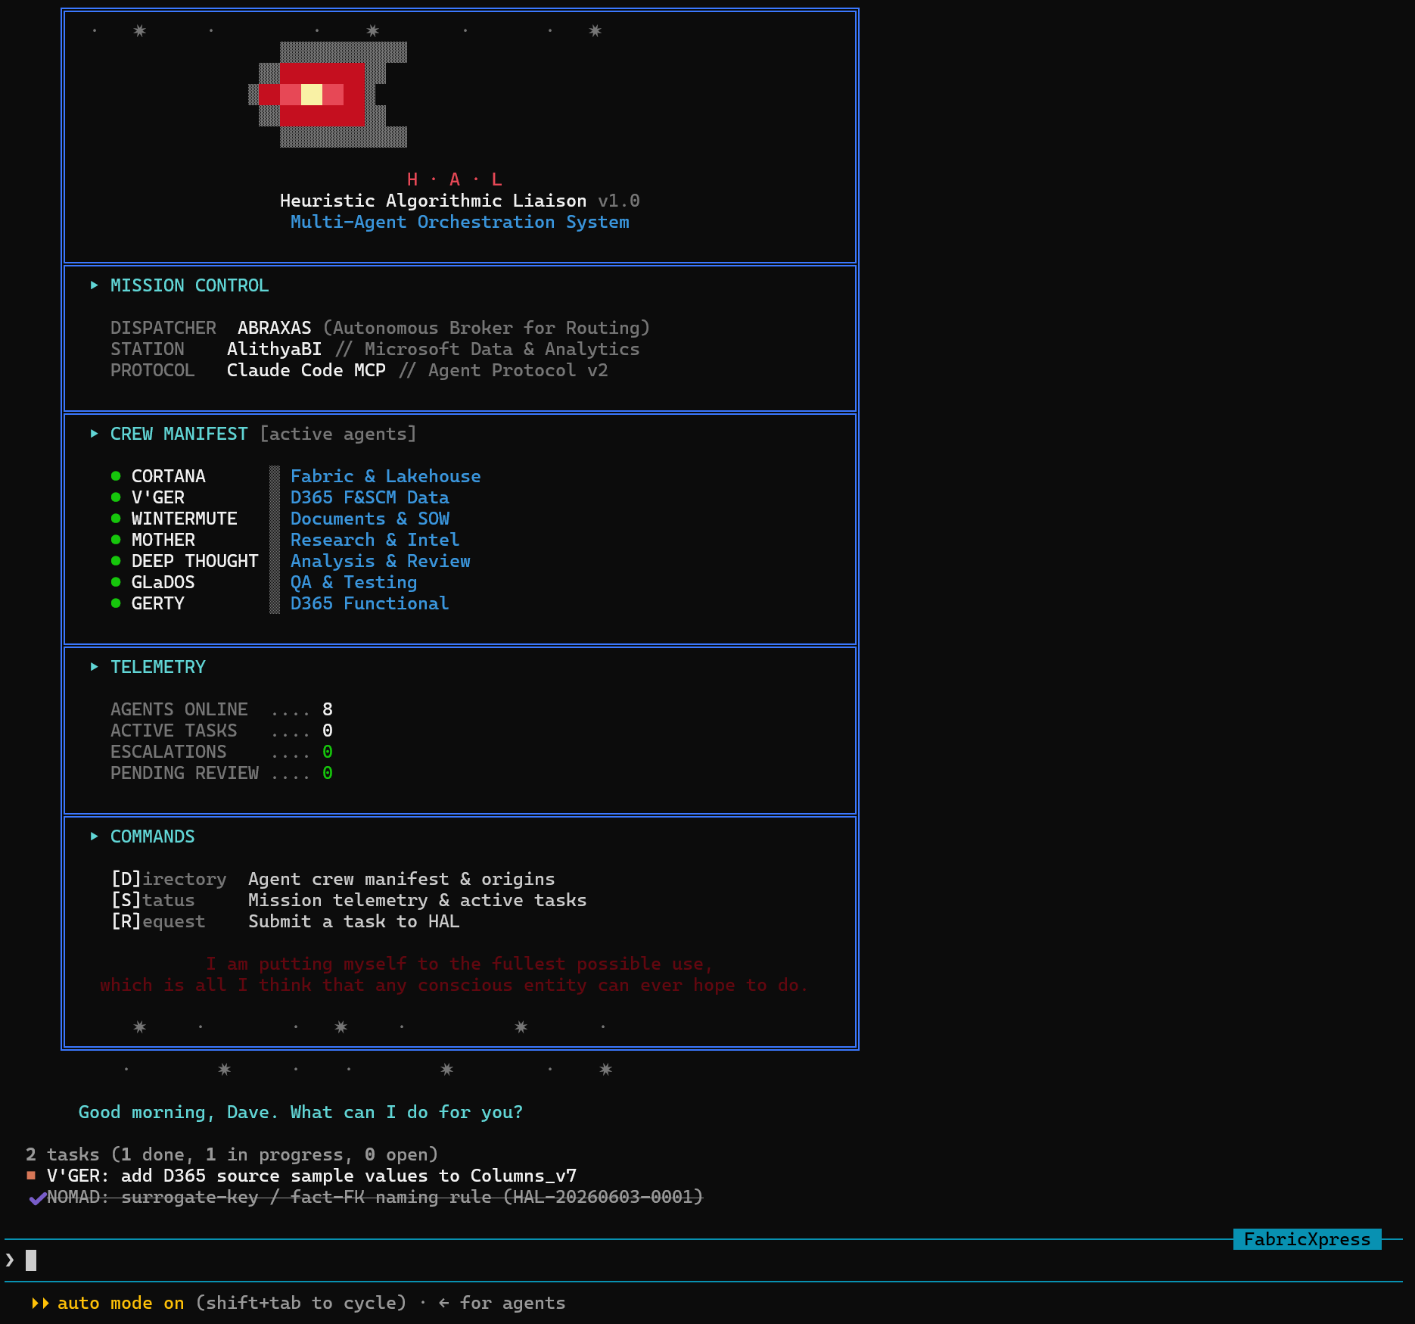Click the PENDING REVIEW green zero value
Image resolution: width=1415 pixels, height=1324 pixels.
328,773
